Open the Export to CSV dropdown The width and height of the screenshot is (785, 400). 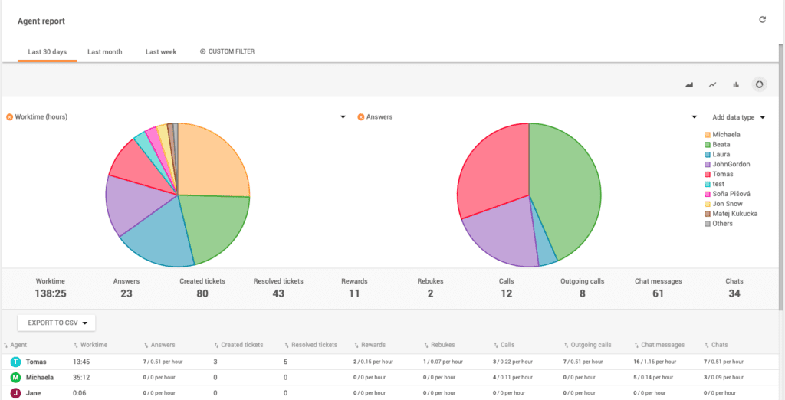56,323
